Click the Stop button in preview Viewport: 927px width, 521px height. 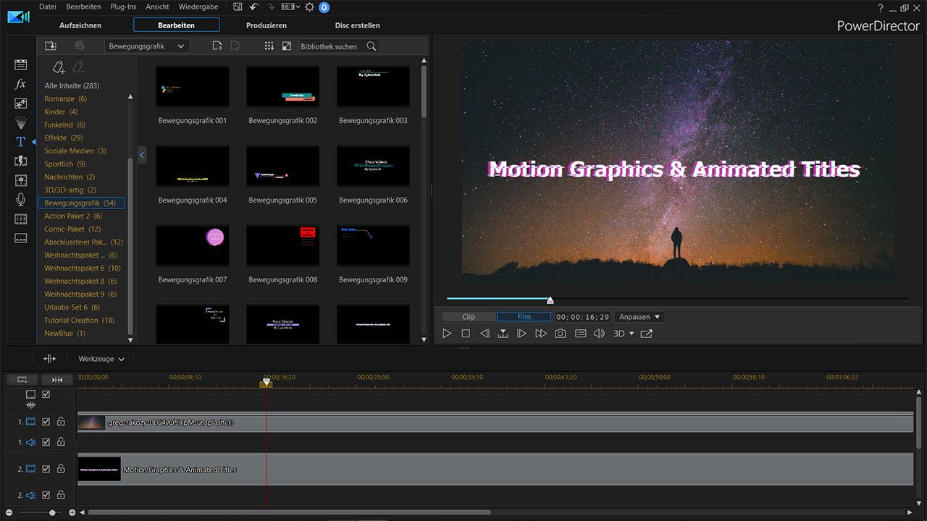pyautogui.click(x=466, y=334)
